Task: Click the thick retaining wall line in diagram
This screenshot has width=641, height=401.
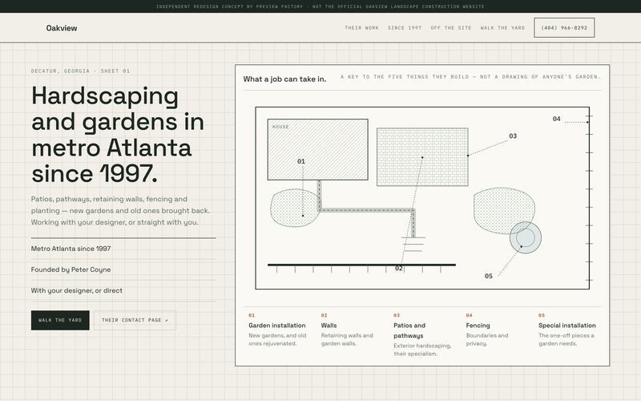Action: 361,265
